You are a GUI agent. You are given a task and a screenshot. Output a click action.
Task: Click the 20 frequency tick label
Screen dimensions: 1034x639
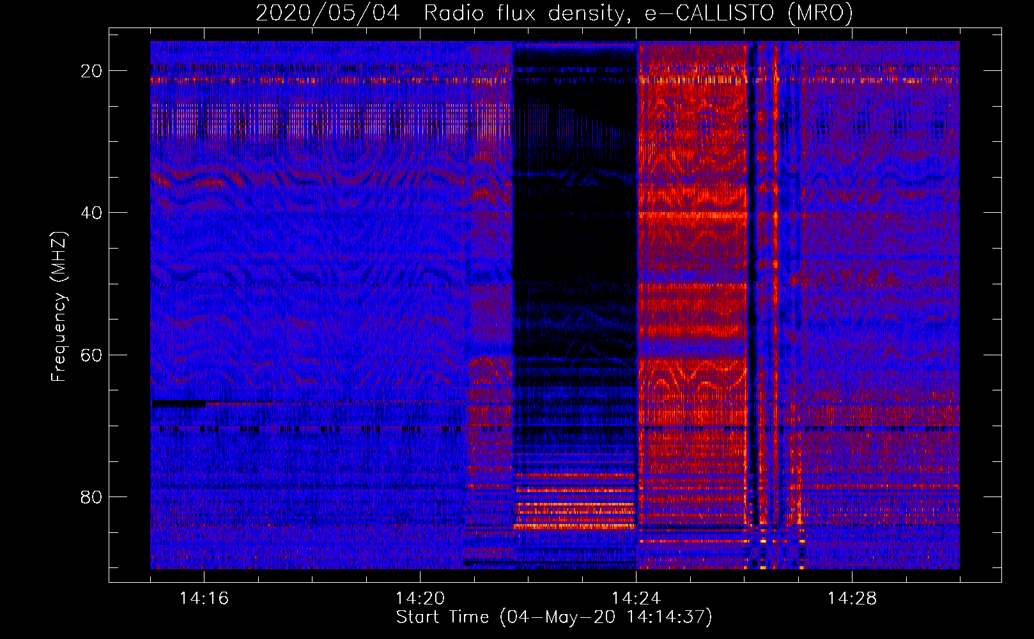click(91, 71)
